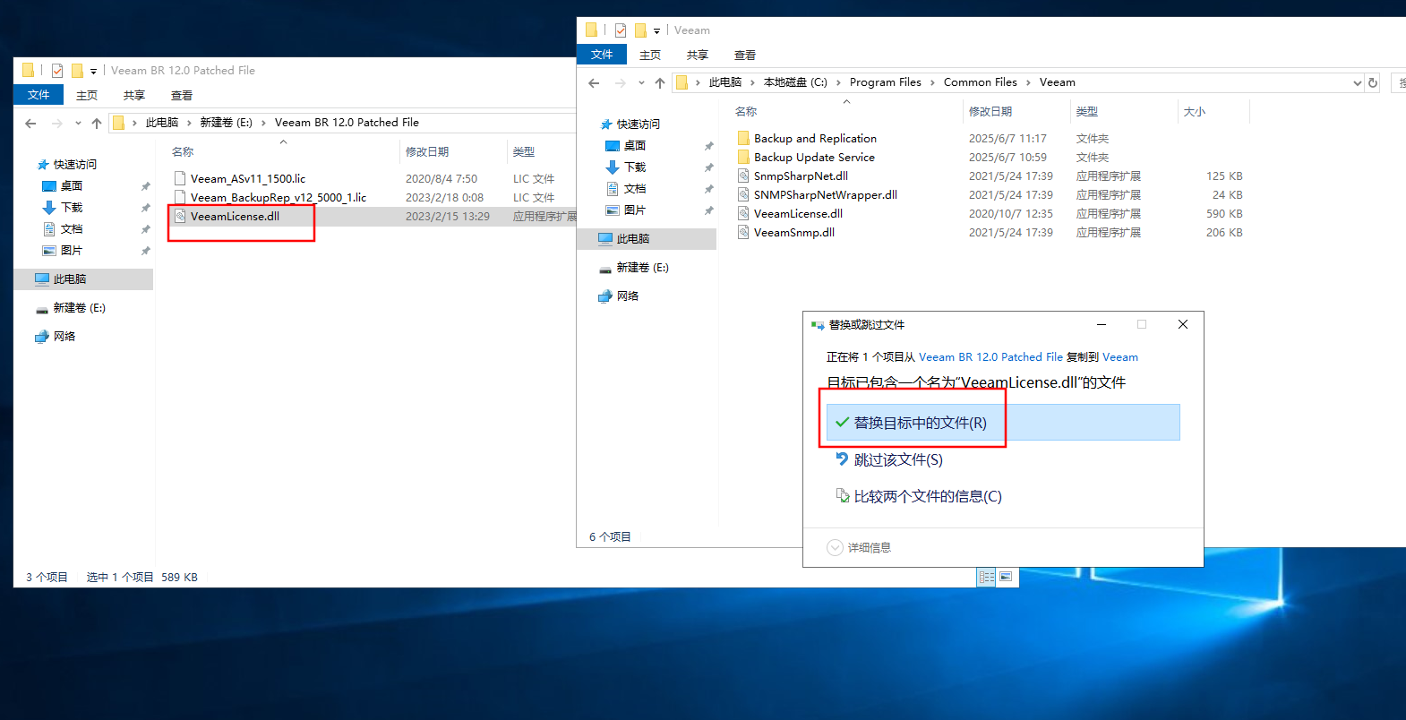Image resolution: width=1406 pixels, height=720 pixels.
Task: Open 查看 tab in Veeam window
Action: 745,55
